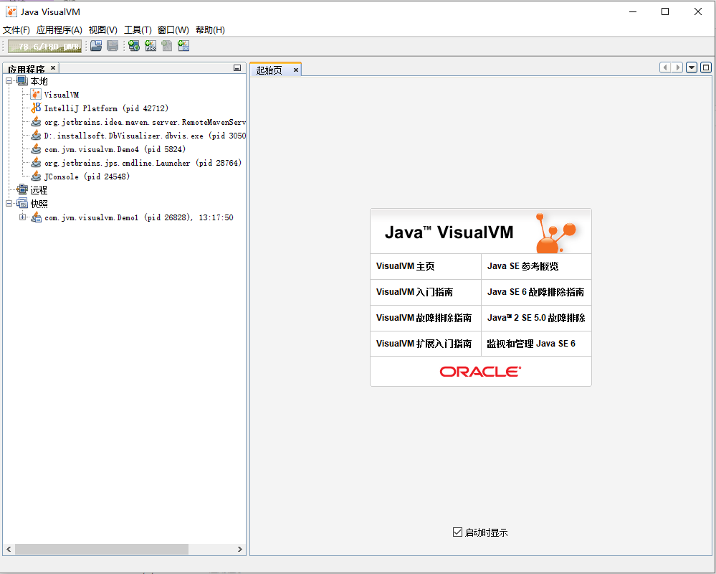
Task: Click the memory usage gauge in toolbar
Action: 44,46
